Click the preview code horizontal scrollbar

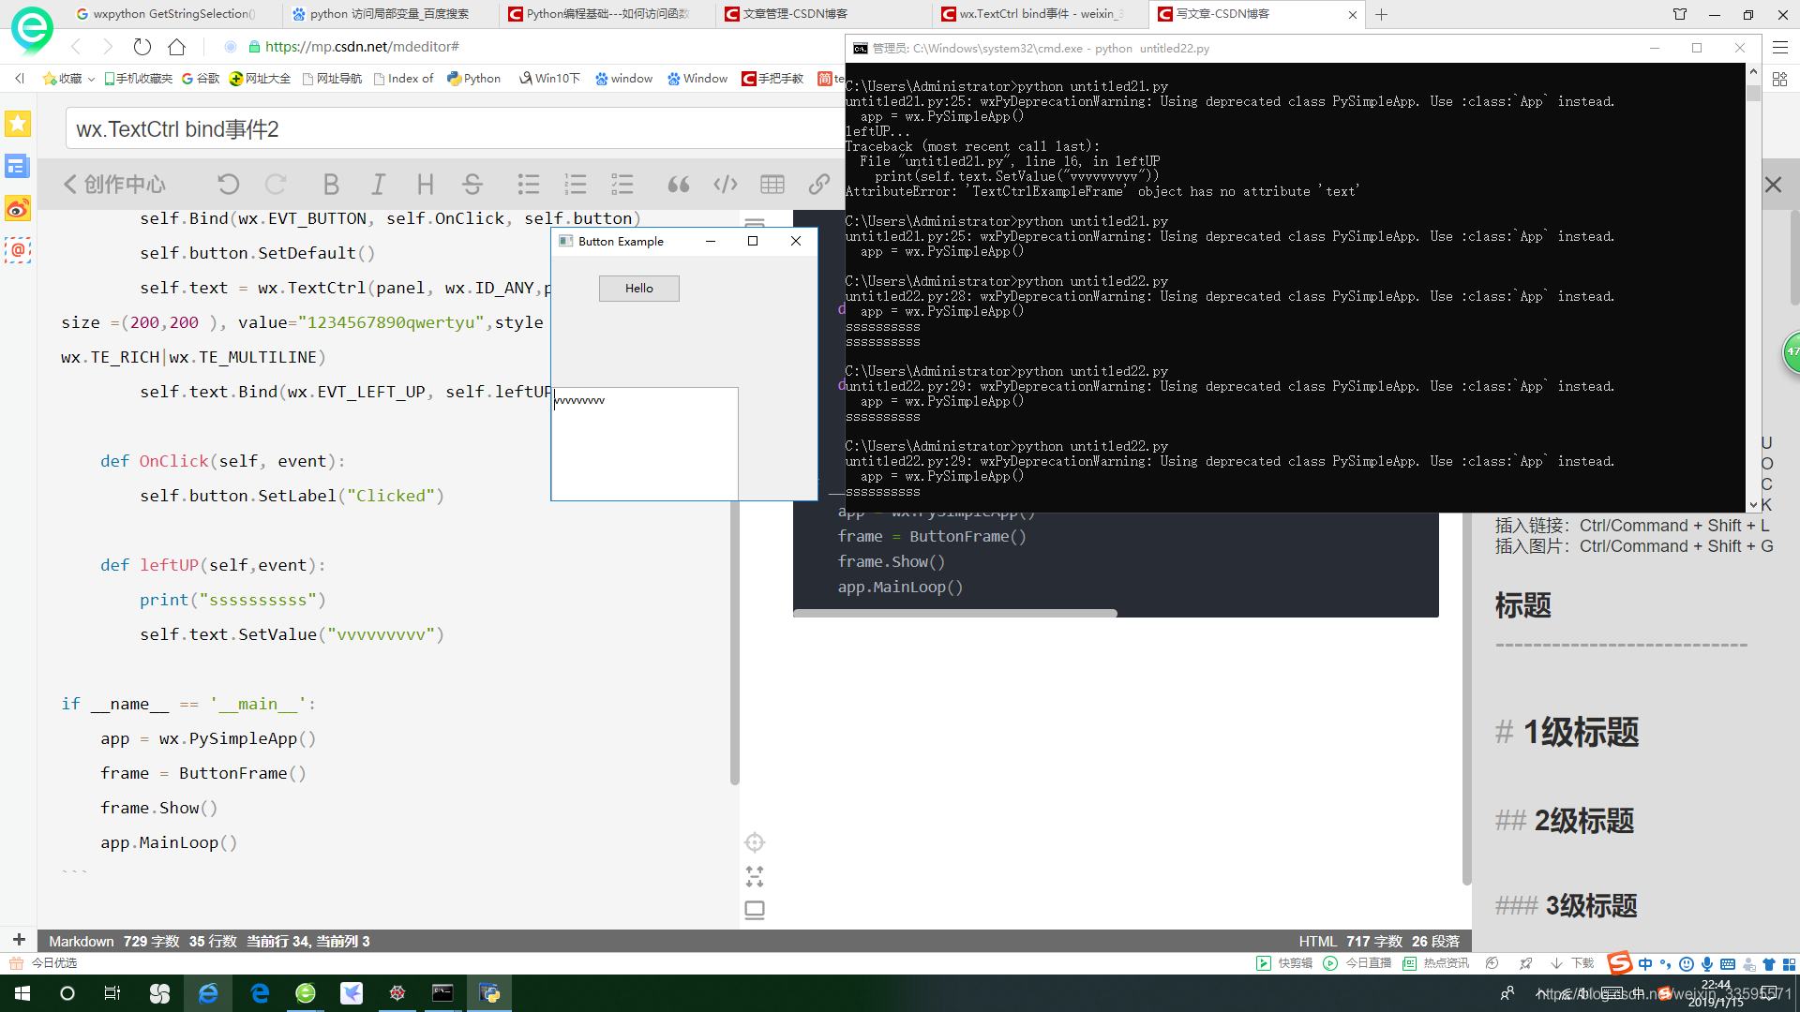pos(955,613)
